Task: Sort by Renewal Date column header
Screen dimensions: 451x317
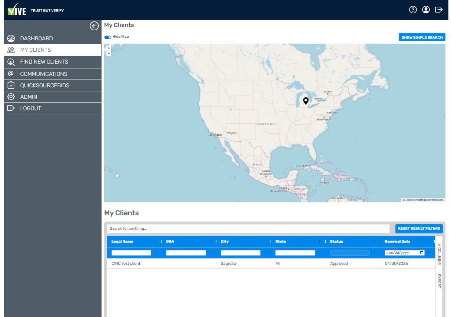Action: point(398,242)
